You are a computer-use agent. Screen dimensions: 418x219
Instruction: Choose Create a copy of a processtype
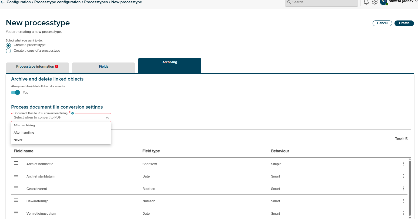coord(8,51)
